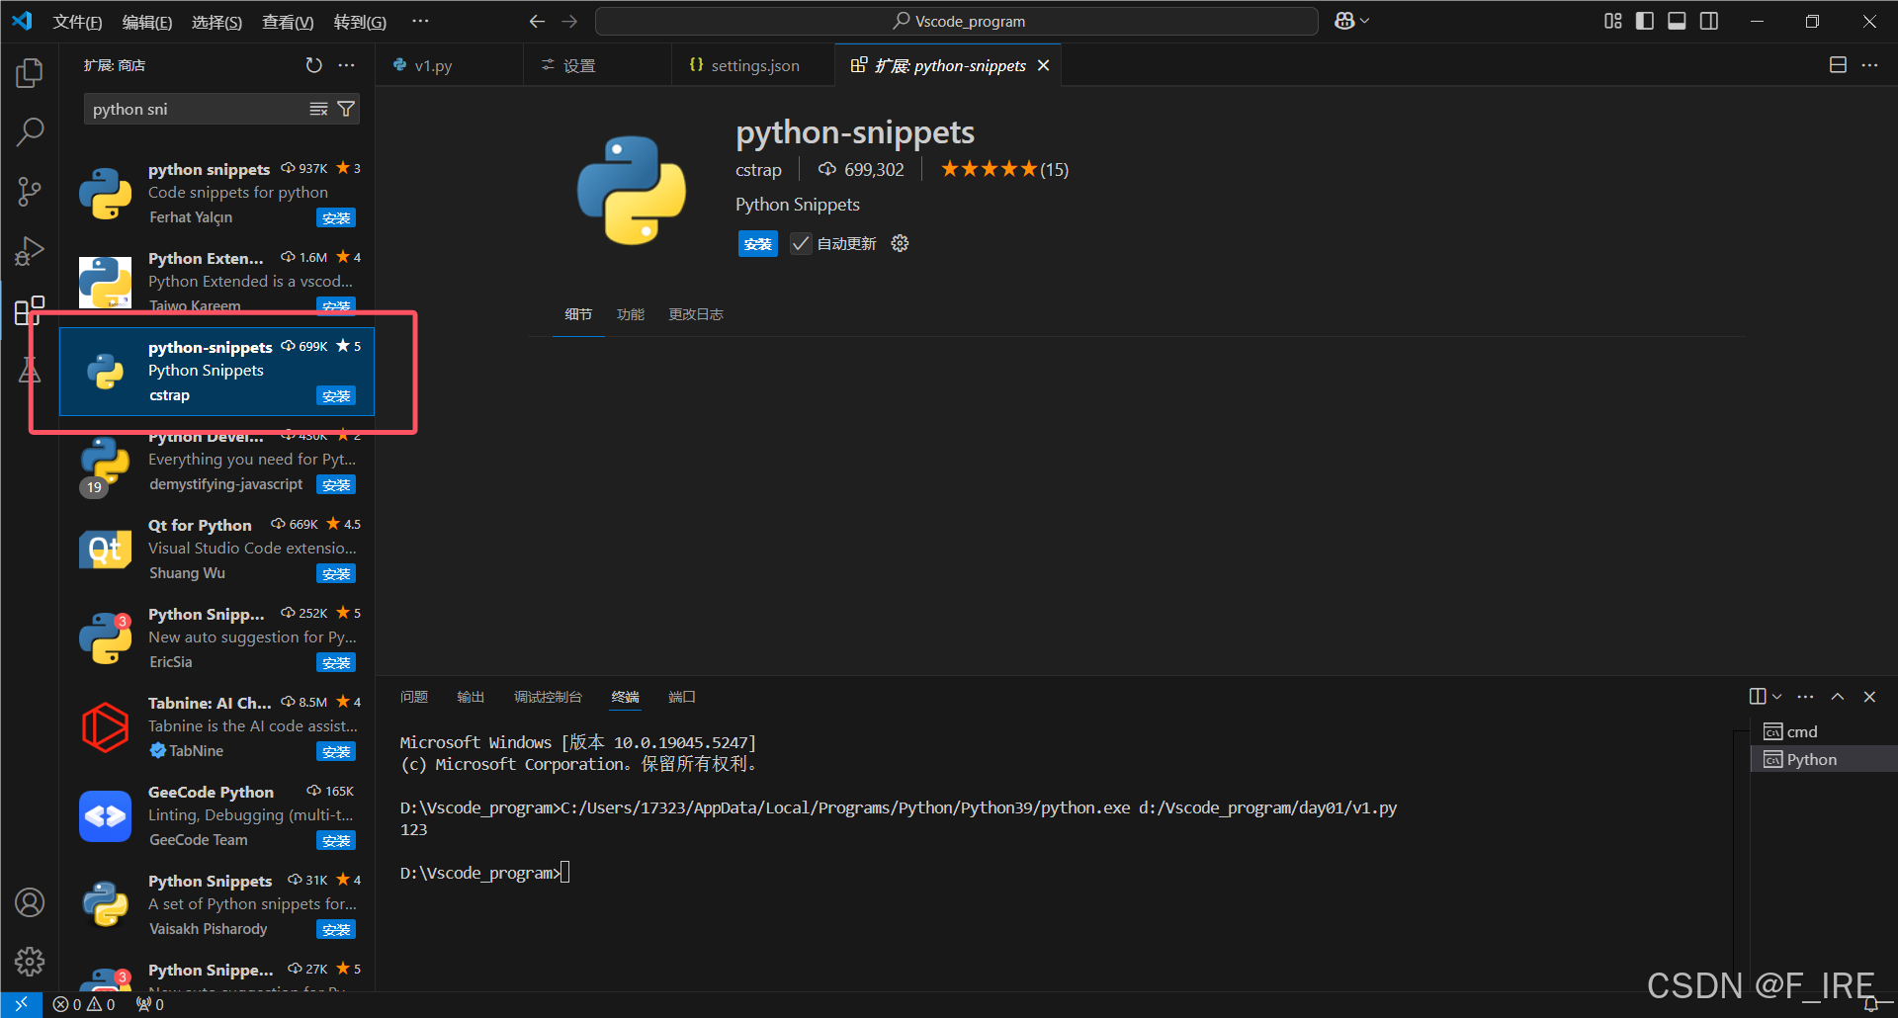Open the 功能 tab of extension details
1898x1018 pixels.
[x=630, y=314]
